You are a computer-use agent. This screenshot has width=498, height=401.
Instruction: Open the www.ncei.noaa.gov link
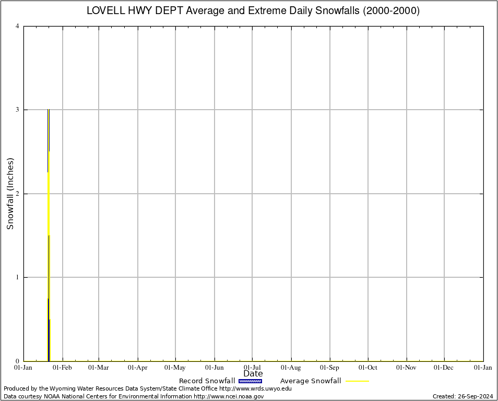click(x=229, y=396)
